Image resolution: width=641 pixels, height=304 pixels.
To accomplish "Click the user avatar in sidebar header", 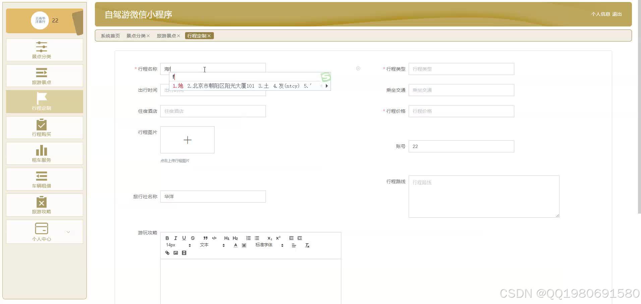I will pos(40,20).
